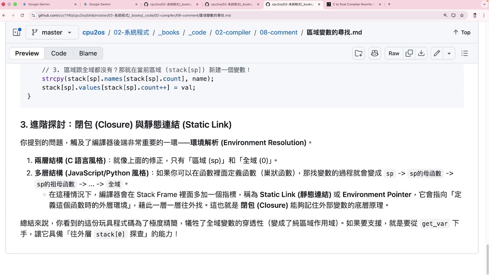Close the first Google Gemini tab

point(75,4)
